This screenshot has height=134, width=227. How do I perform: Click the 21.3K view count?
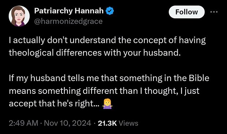tap(107, 123)
